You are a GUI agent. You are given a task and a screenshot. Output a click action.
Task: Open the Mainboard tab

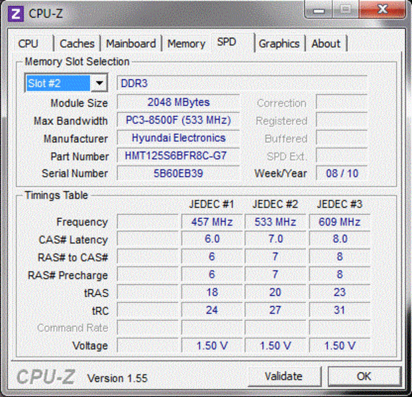[x=131, y=44]
